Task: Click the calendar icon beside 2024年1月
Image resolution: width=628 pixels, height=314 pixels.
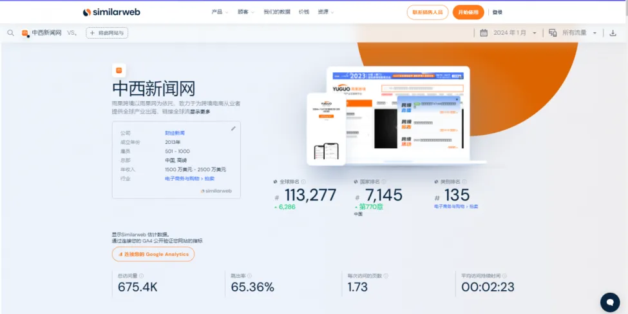Action: tap(484, 33)
